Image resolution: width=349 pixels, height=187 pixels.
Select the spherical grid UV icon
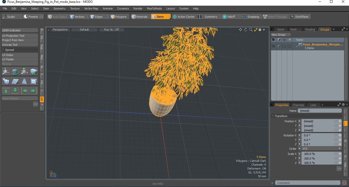[34, 81]
